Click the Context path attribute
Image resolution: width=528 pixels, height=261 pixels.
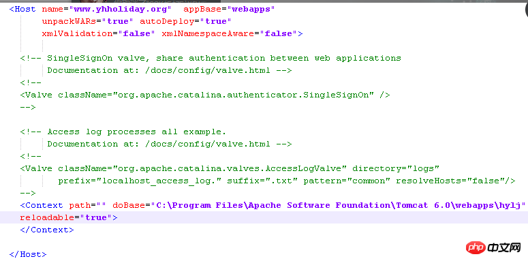coord(88,205)
